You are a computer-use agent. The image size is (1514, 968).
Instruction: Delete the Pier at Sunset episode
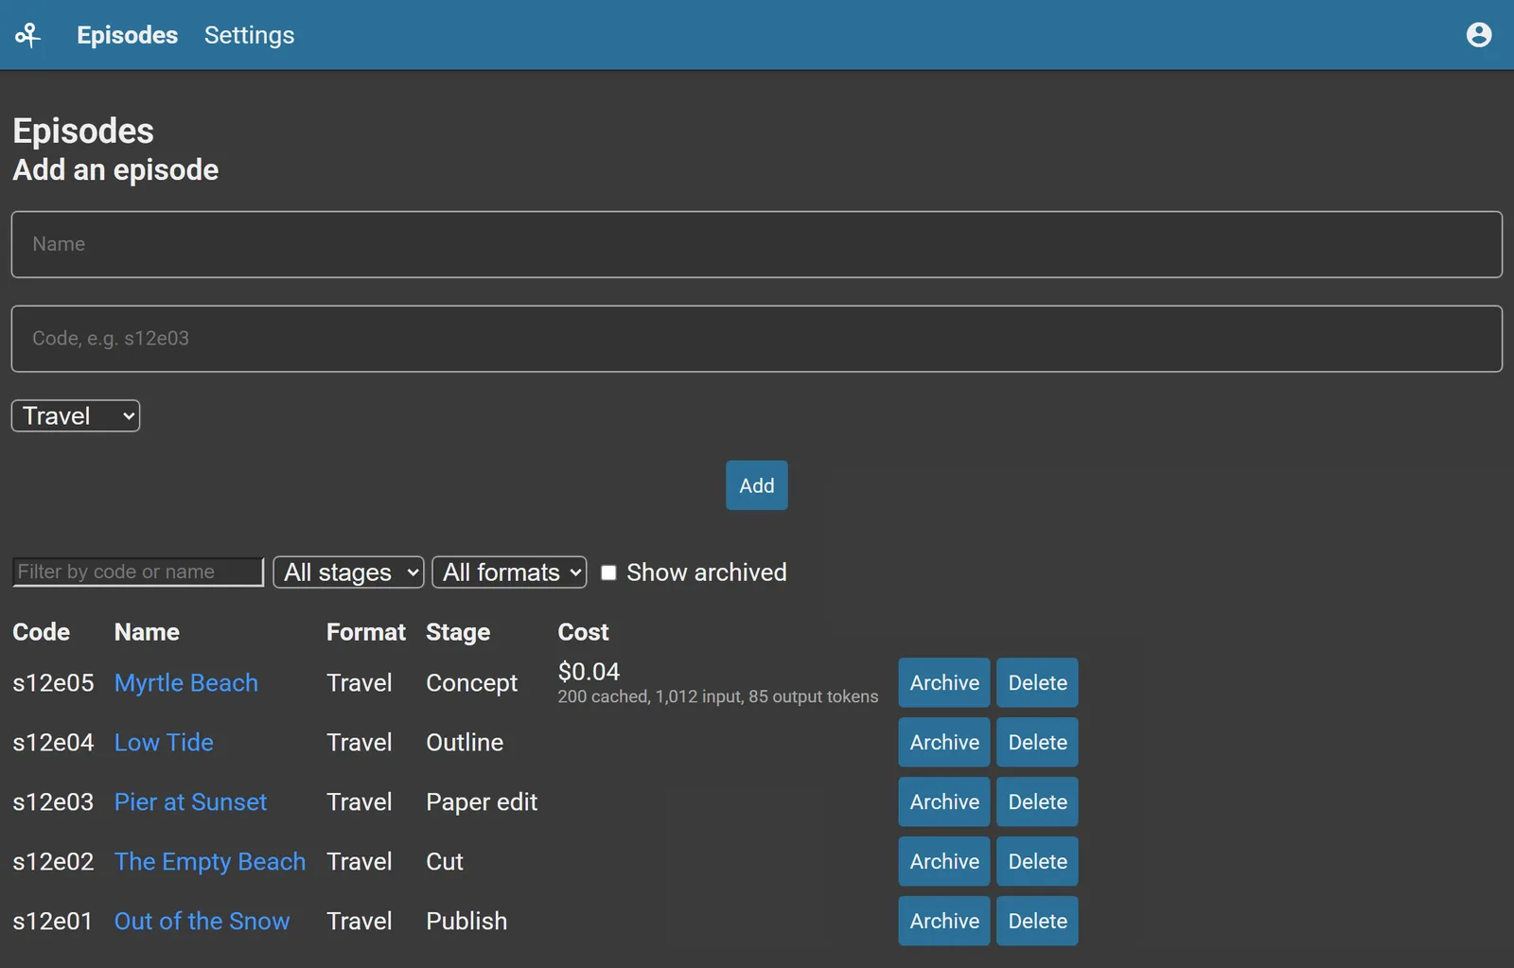tap(1037, 801)
